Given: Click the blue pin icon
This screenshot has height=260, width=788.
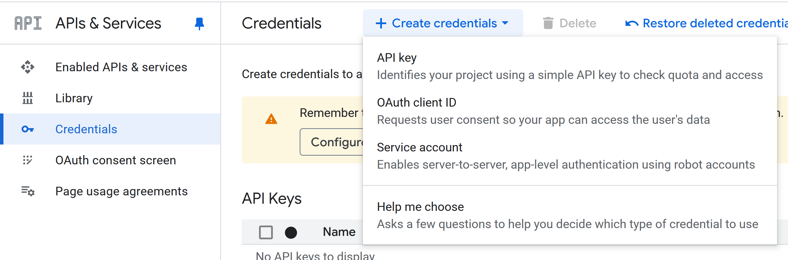Looking at the screenshot, I should point(199,24).
